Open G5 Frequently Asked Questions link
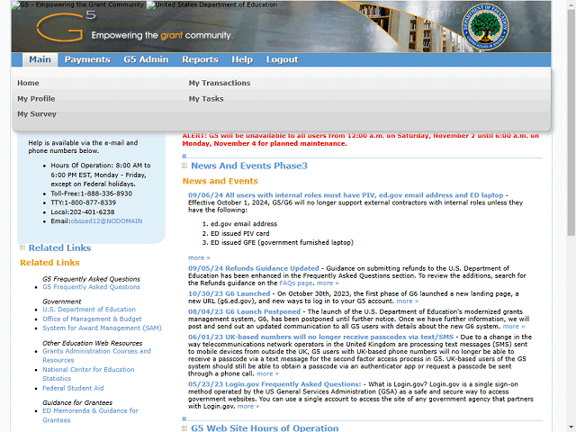This screenshot has height=432, width=576. click(x=91, y=287)
